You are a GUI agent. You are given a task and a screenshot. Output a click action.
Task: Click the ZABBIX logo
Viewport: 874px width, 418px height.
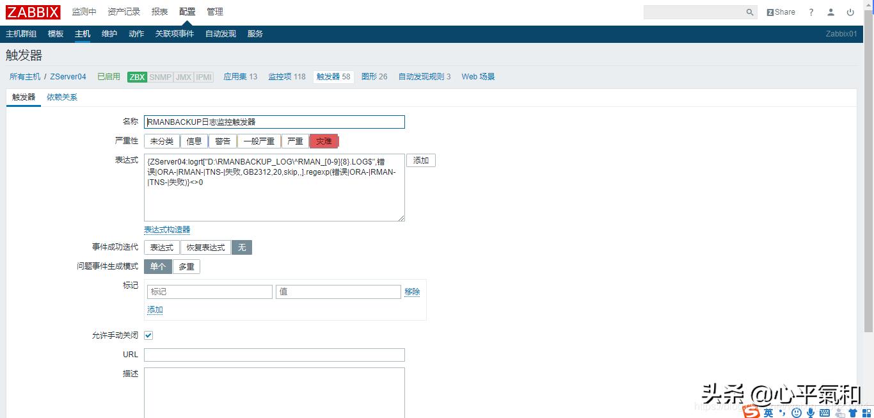[33, 12]
